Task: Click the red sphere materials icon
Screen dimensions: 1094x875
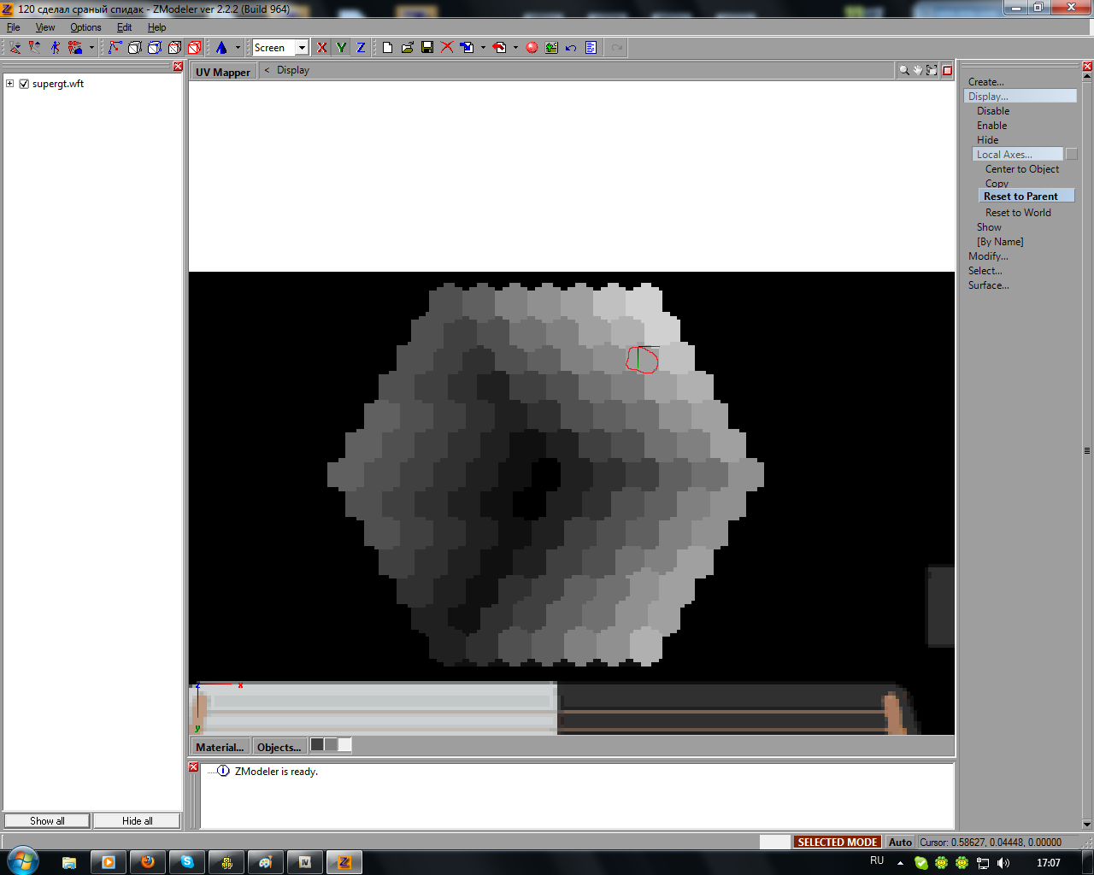Action: pos(532,48)
